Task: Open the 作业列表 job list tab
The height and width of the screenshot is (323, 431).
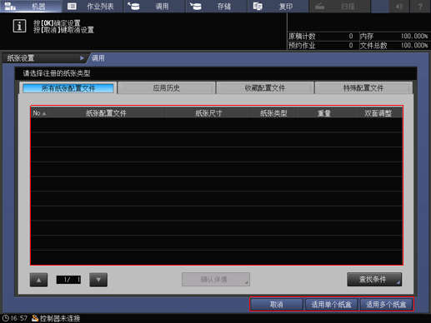Action: [93, 6]
